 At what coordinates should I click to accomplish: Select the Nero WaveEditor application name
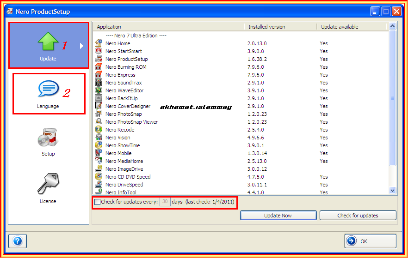[x=124, y=90]
